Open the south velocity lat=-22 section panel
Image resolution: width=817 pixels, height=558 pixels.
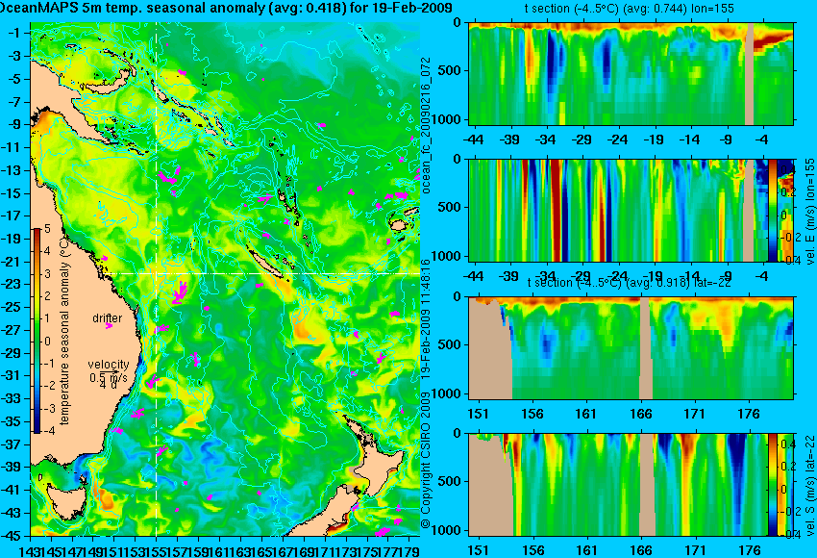tap(631, 485)
